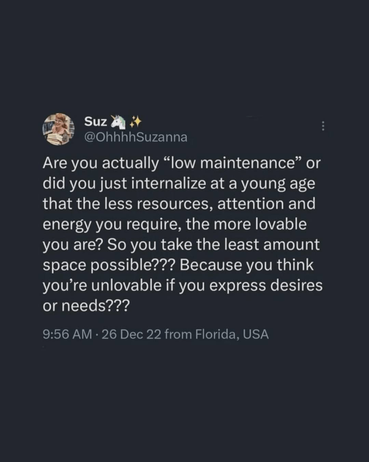369x462 pixels.
Task: Click the words "that the less resources"
Action: [127, 204]
